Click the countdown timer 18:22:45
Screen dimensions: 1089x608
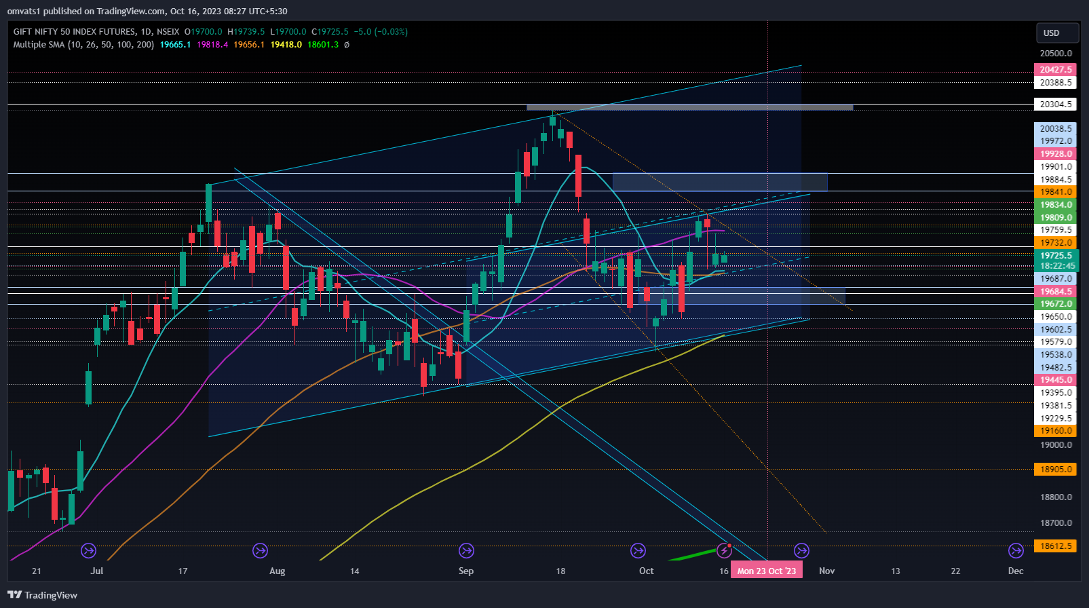coord(1056,266)
